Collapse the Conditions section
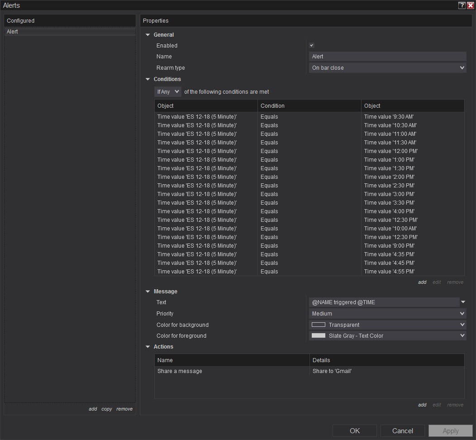 [x=148, y=79]
